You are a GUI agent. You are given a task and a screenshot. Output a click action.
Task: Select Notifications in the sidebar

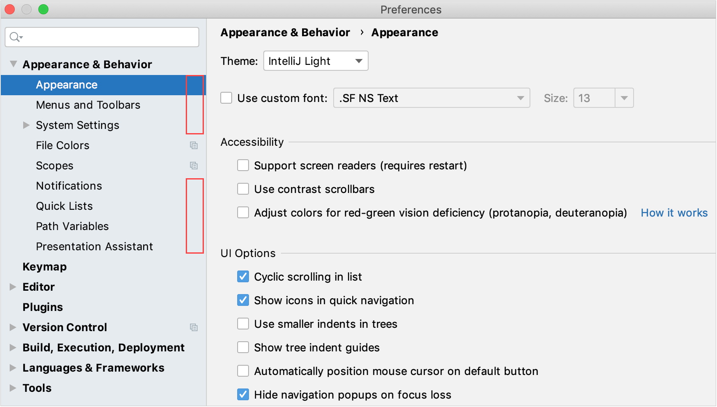pos(69,186)
